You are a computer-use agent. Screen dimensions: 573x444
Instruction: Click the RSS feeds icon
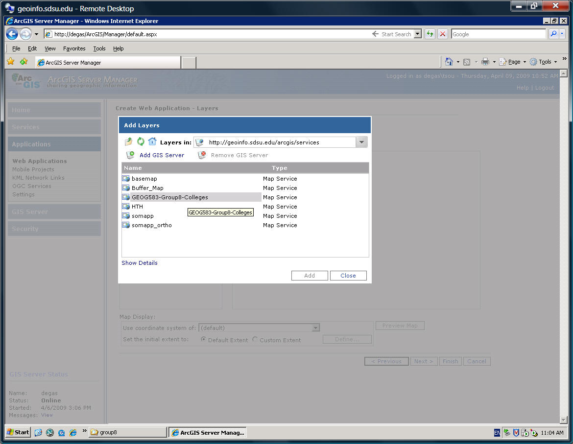pyautogui.click(x=467, y=62)
